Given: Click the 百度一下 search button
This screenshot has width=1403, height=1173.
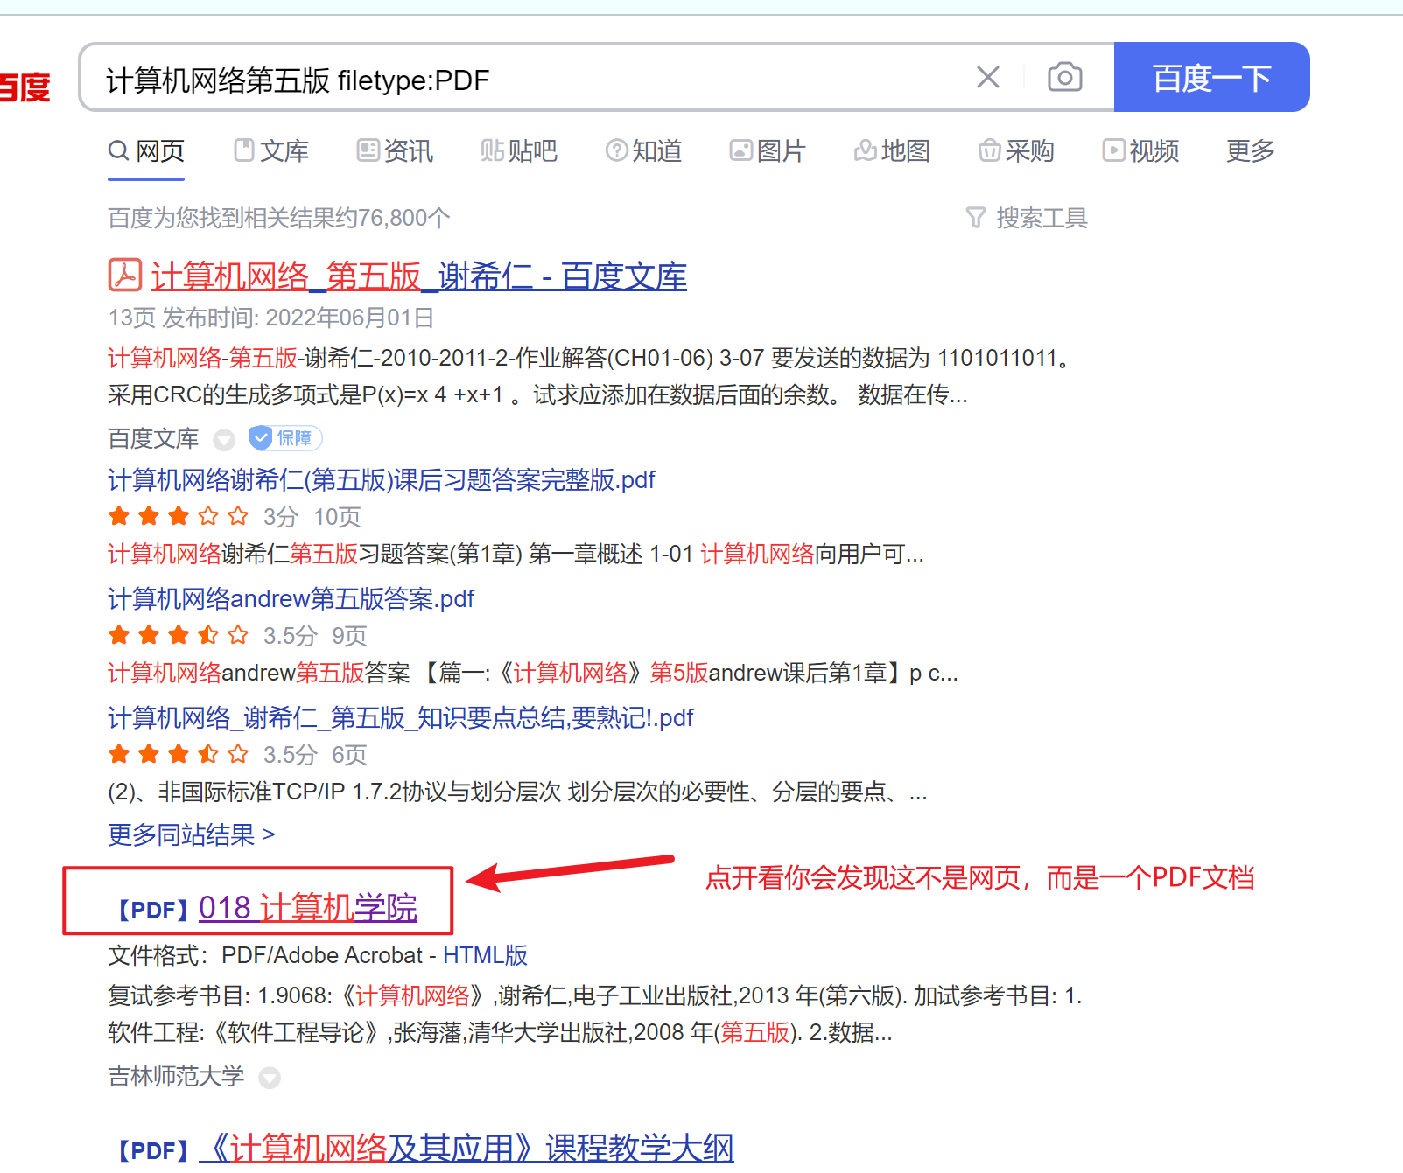Looking at the screenshot, I should [x=1211, y=77].
